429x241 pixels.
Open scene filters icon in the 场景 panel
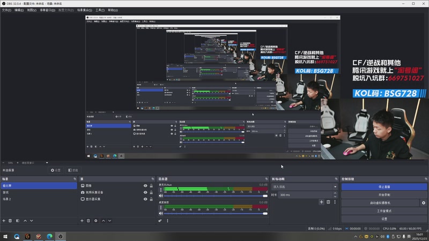(x=18, y=221)
